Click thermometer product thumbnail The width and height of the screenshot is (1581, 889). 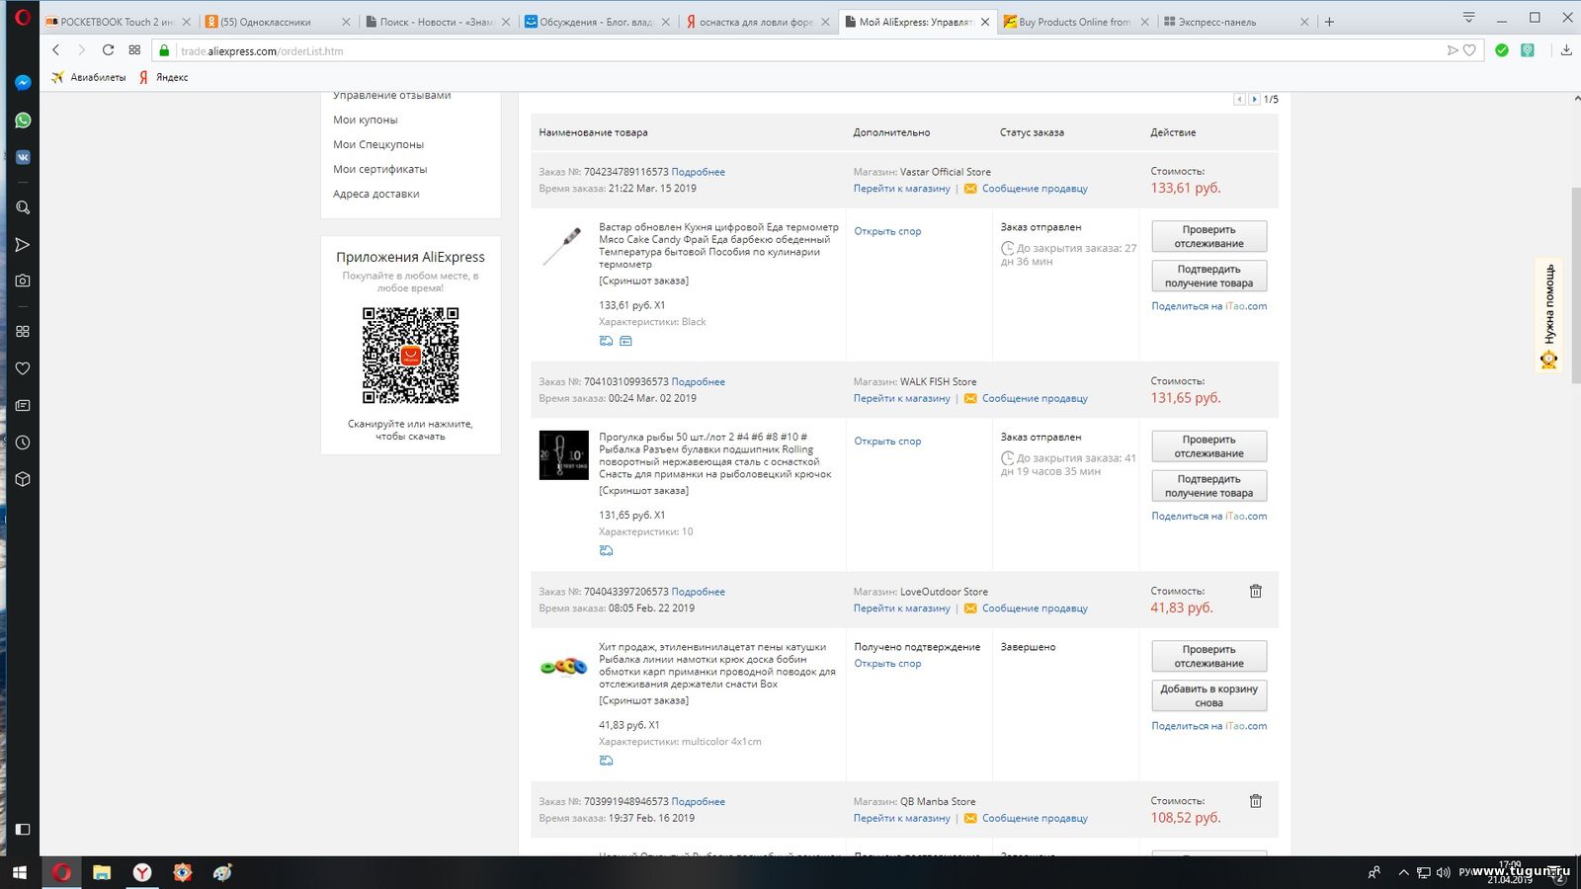pos(563,246)
